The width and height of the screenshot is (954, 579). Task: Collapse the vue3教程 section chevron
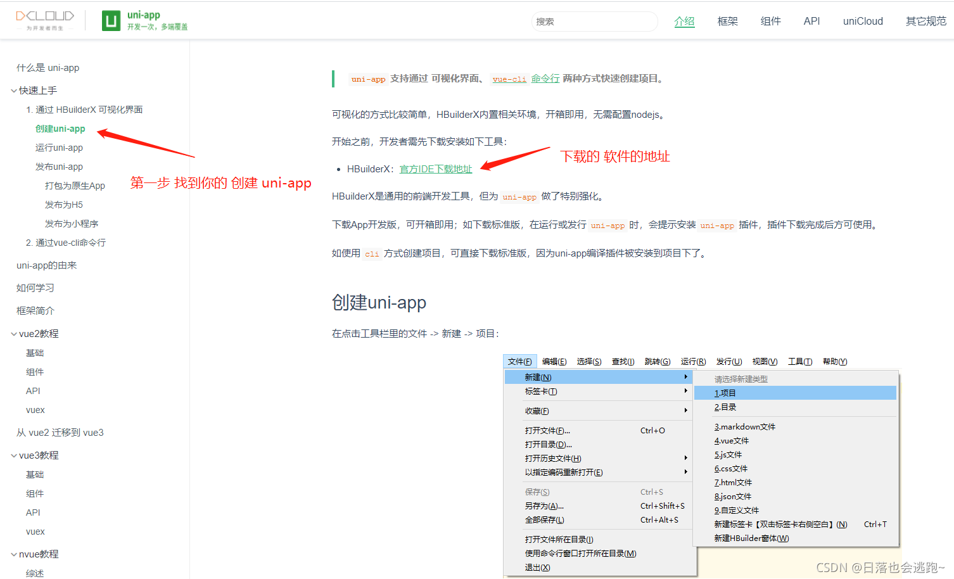pyautogui.click(x=14, y=455)
